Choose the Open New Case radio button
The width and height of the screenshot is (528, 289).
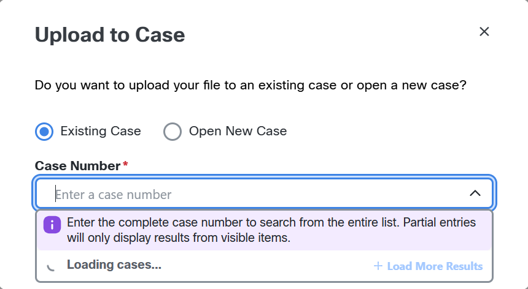(x=173, y=131)
